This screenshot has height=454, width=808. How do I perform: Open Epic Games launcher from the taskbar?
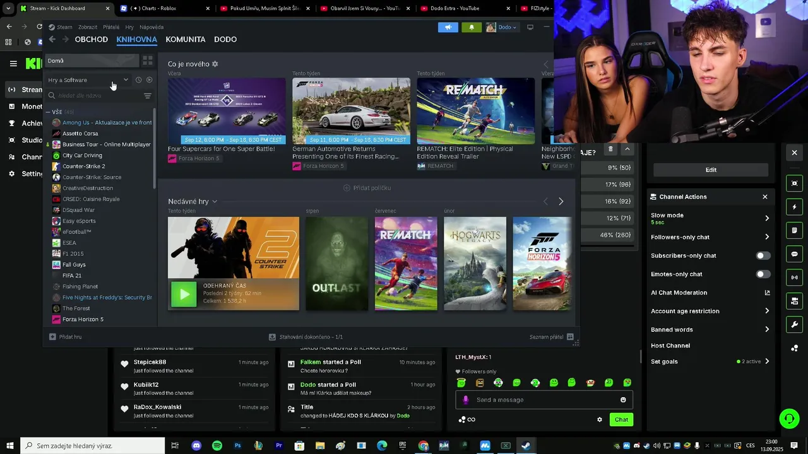pos(403,446)
